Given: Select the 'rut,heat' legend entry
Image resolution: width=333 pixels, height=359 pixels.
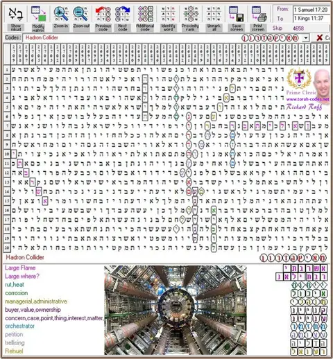Looking at the screenshot, I should tap(15, 285).
